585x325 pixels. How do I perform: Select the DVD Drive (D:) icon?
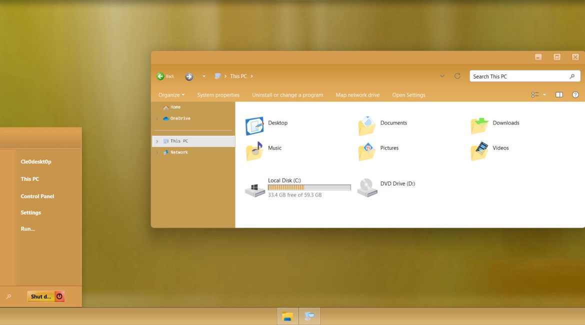coord(366,187)
